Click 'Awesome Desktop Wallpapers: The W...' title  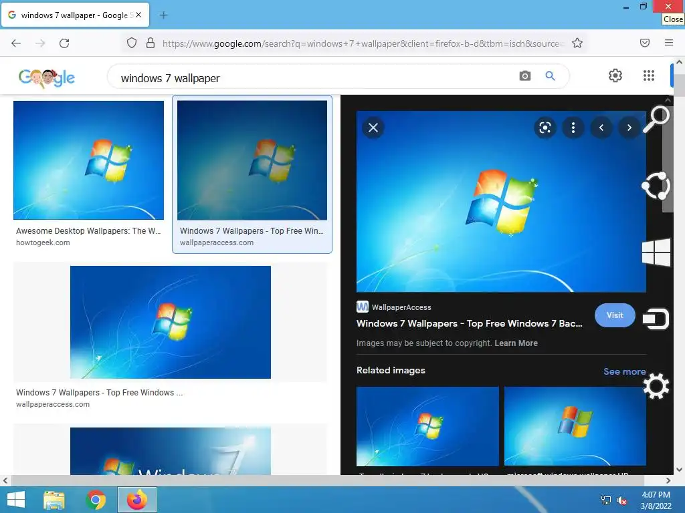coord(88,230)
